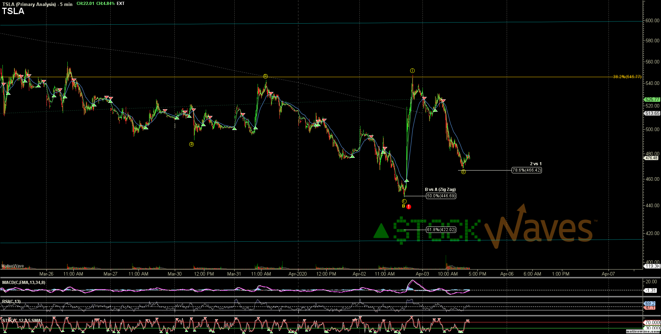
Task: Click the Mar-26 date on time axis
Action: tap(46, 274)
